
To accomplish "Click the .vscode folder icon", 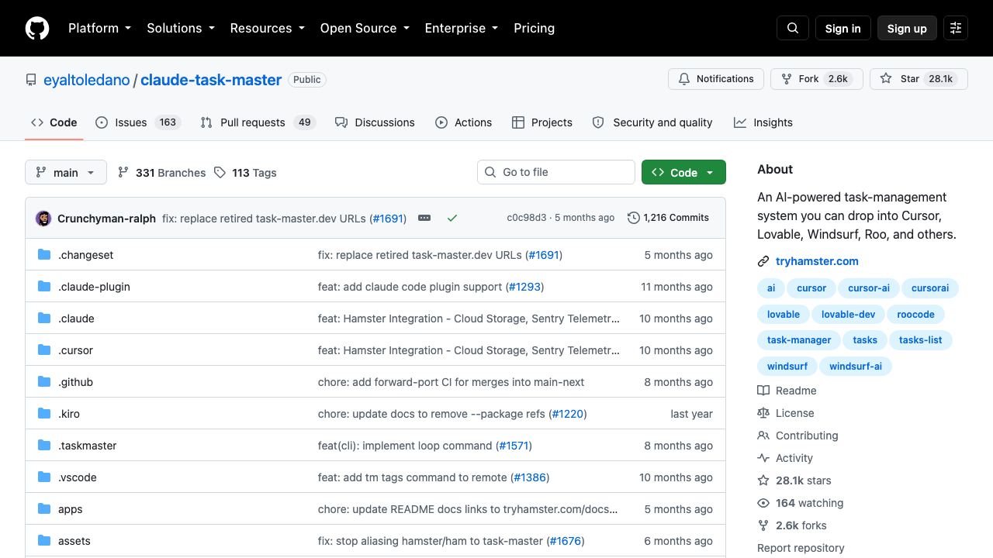I will pos(44,477).
